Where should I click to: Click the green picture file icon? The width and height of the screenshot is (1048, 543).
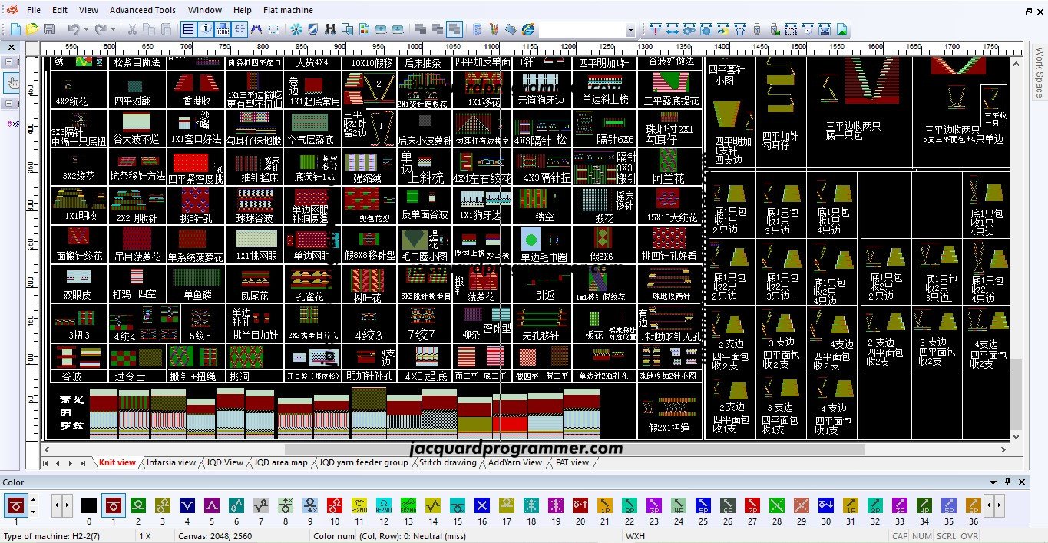click(842, 29)
